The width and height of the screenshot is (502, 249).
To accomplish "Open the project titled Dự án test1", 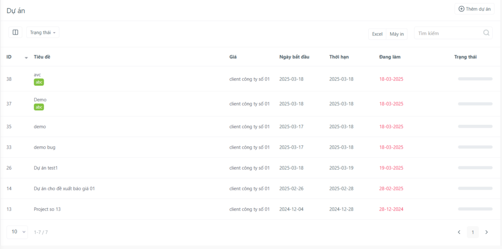I will pyautogui.click(x=46, y=168).
